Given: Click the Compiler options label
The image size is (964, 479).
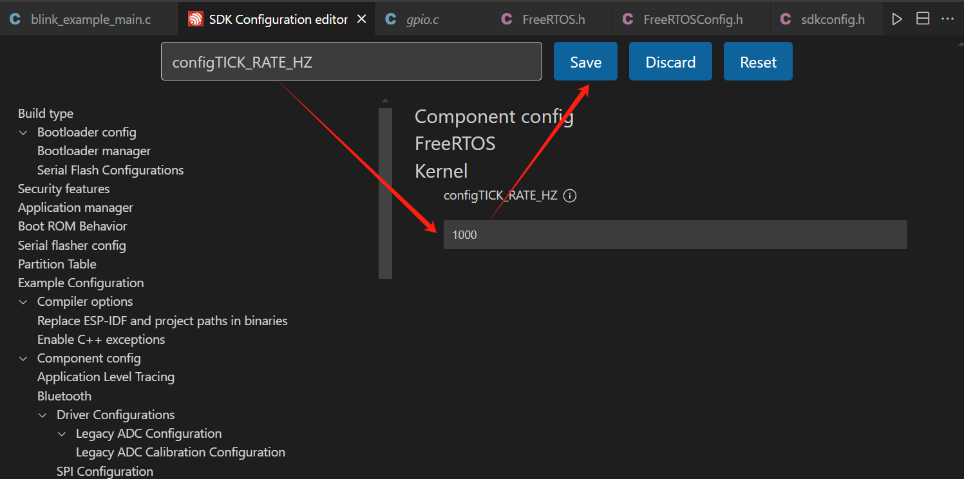Looking at the screenshot, I should pyautogui.click(x=85, y=301).
